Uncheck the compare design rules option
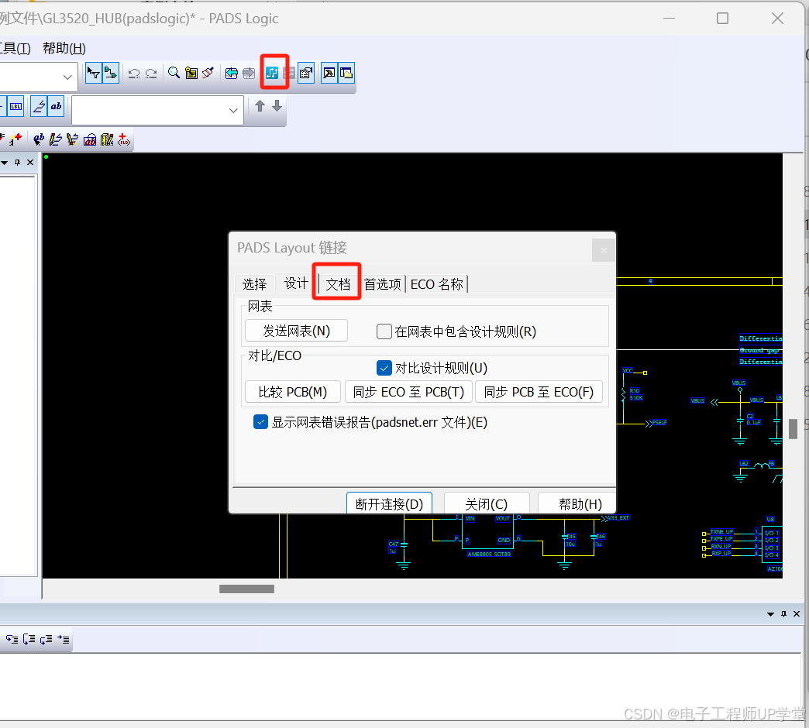The height and width of the screenshot is (728, 809). [x=384, y=368]
